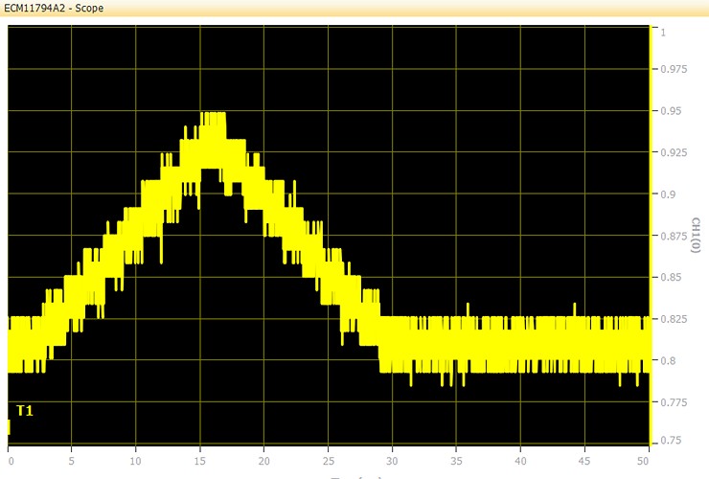
Task: Click the 50 tick on time axis
Action: 644,459
